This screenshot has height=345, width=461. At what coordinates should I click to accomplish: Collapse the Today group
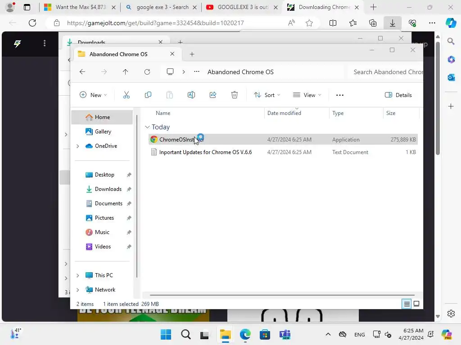pyautogui.click(x=147, y=127)
